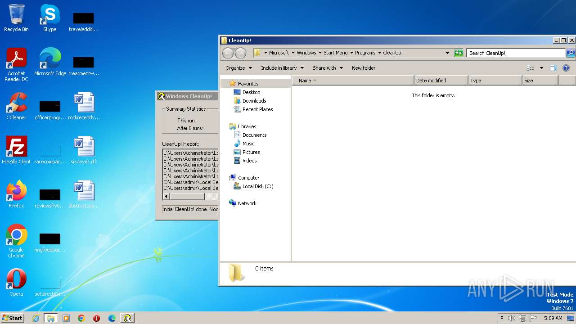
Task: Click the volume speaker tray icon
Action: 512,318
